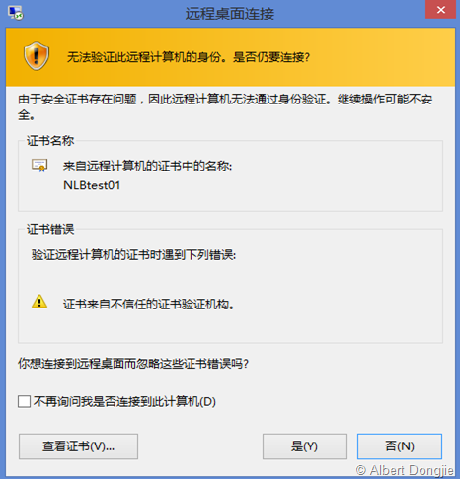Click the 来自远程计算机的证书中的名称 label
The height and width of the screenshot is (479, 460).
[x=147, y=166]
